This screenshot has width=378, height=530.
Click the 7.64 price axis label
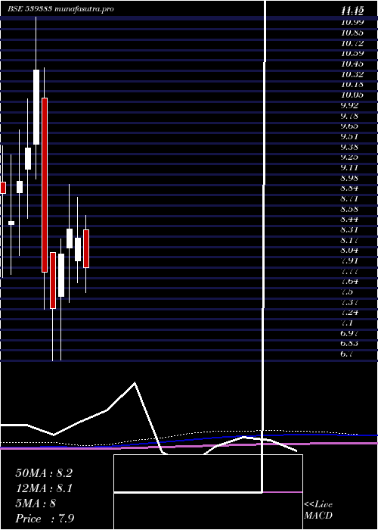[349, 282]
